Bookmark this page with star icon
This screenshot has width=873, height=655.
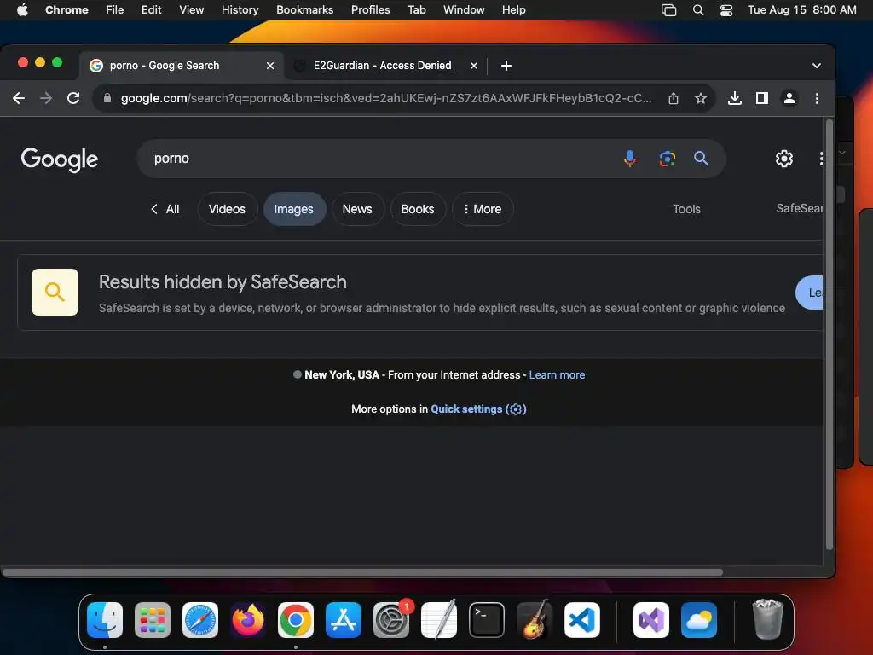click(701, 99)
